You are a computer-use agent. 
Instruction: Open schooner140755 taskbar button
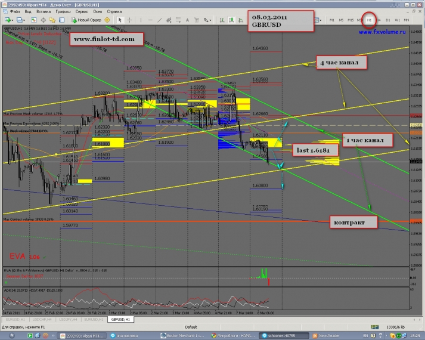[x=284, y=336]
